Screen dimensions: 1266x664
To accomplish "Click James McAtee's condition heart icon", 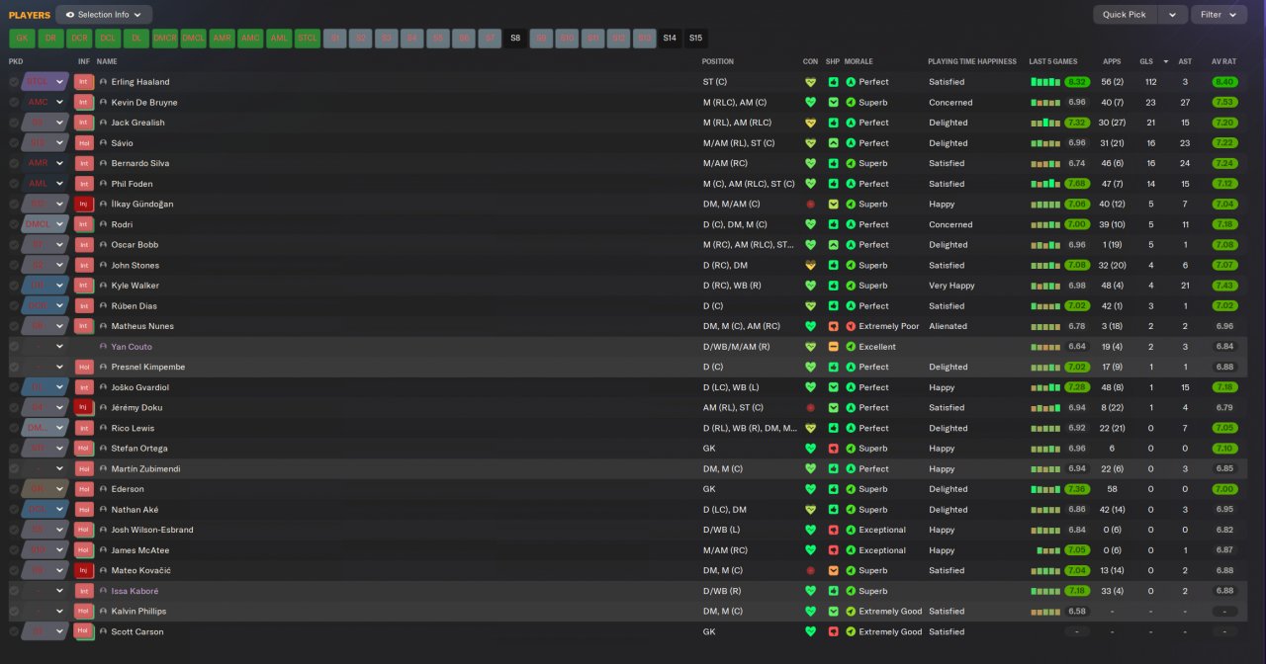I will (810, 550).
